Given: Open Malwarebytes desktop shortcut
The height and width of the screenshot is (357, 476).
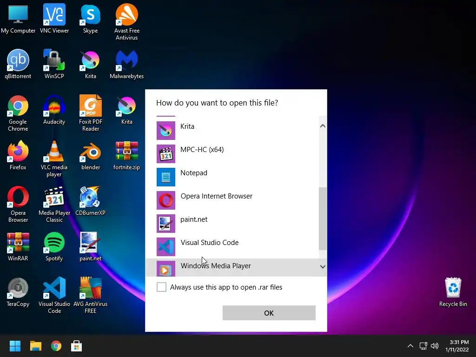Looking at the screenshot, I should (126, 64).
